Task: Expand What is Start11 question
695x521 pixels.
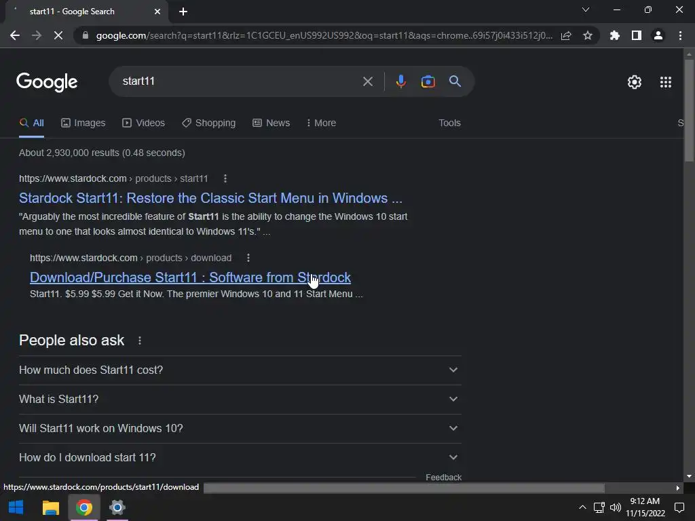Action: coord(240,399)
